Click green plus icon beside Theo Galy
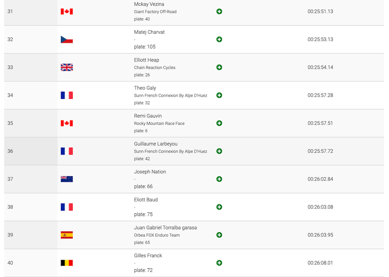Screen dimensions: 389x277 pyautogui.click(x=219, y=95)
